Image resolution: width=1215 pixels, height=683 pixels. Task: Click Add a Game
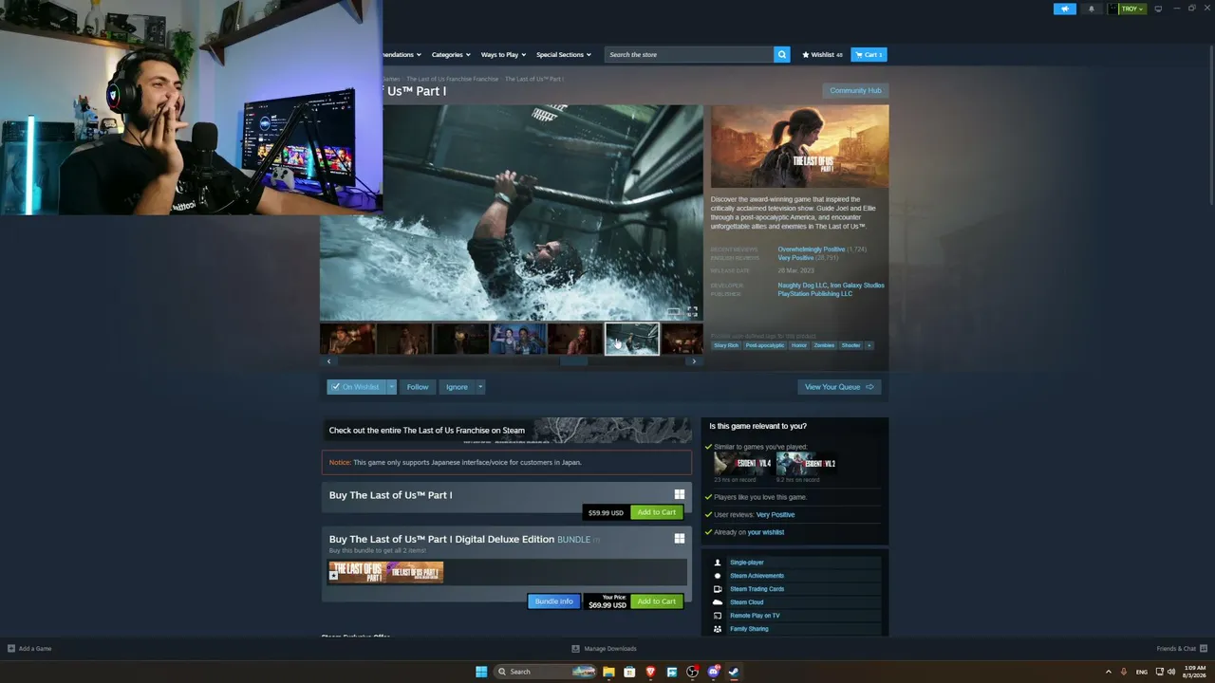[x=29, y=649]
